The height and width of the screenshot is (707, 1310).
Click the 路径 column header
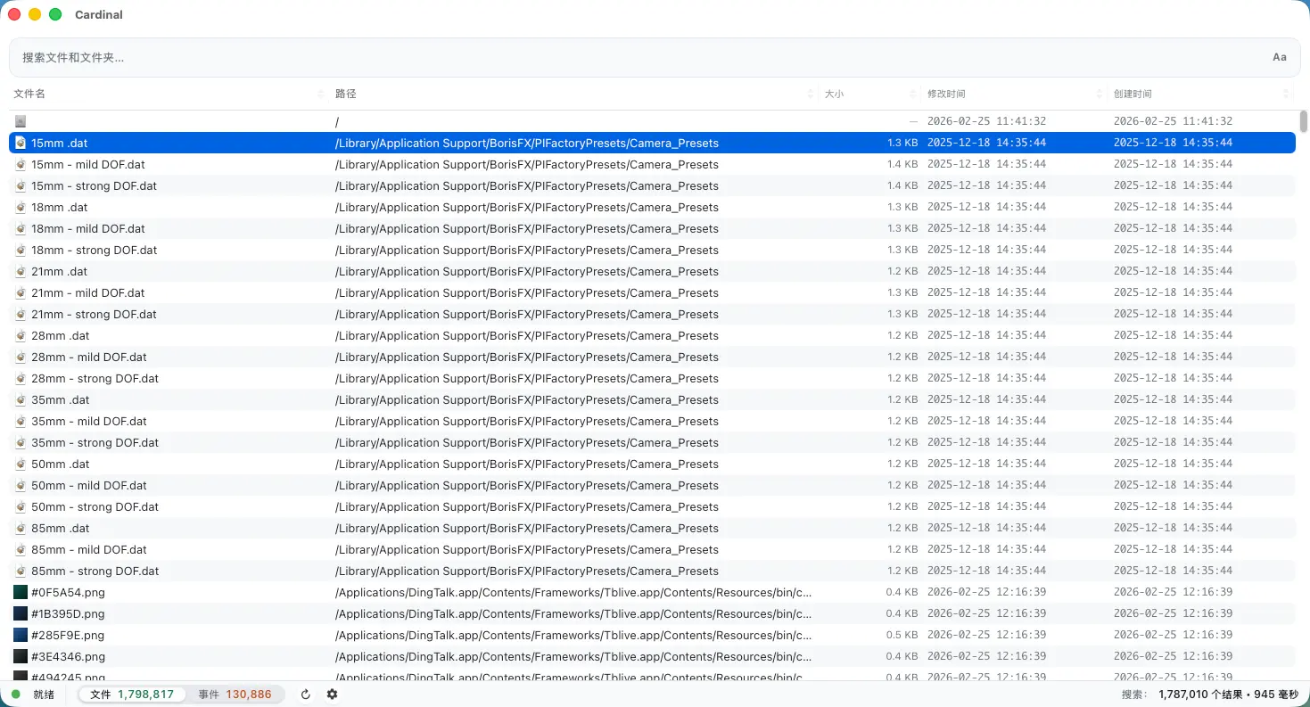pyautogui.click(x=346, y=94)
